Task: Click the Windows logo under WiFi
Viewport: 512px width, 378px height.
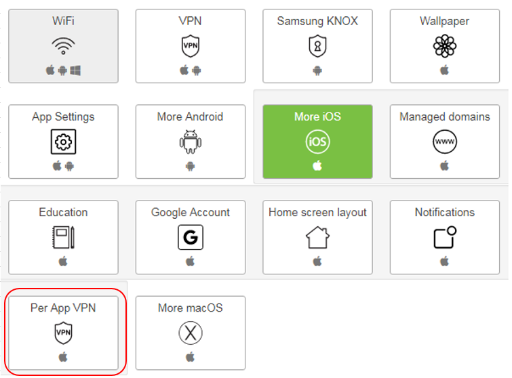Action: click(75, 70)
